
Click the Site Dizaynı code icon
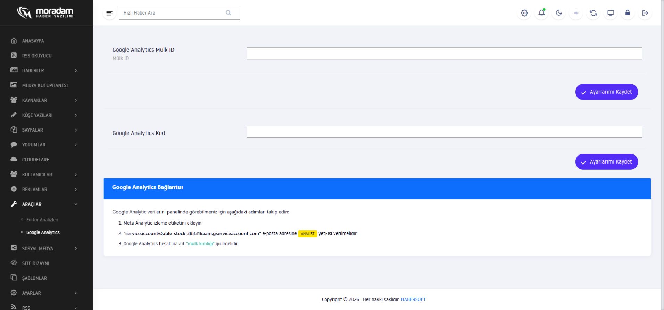(x=14, y=263)
